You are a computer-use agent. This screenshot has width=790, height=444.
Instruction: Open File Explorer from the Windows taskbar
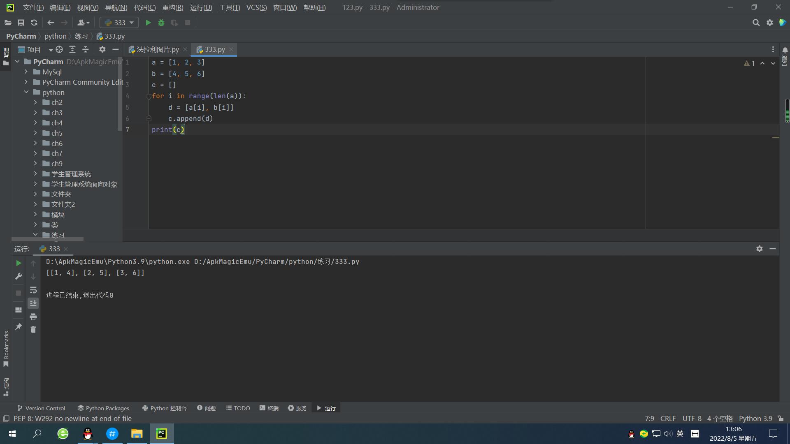137,434
